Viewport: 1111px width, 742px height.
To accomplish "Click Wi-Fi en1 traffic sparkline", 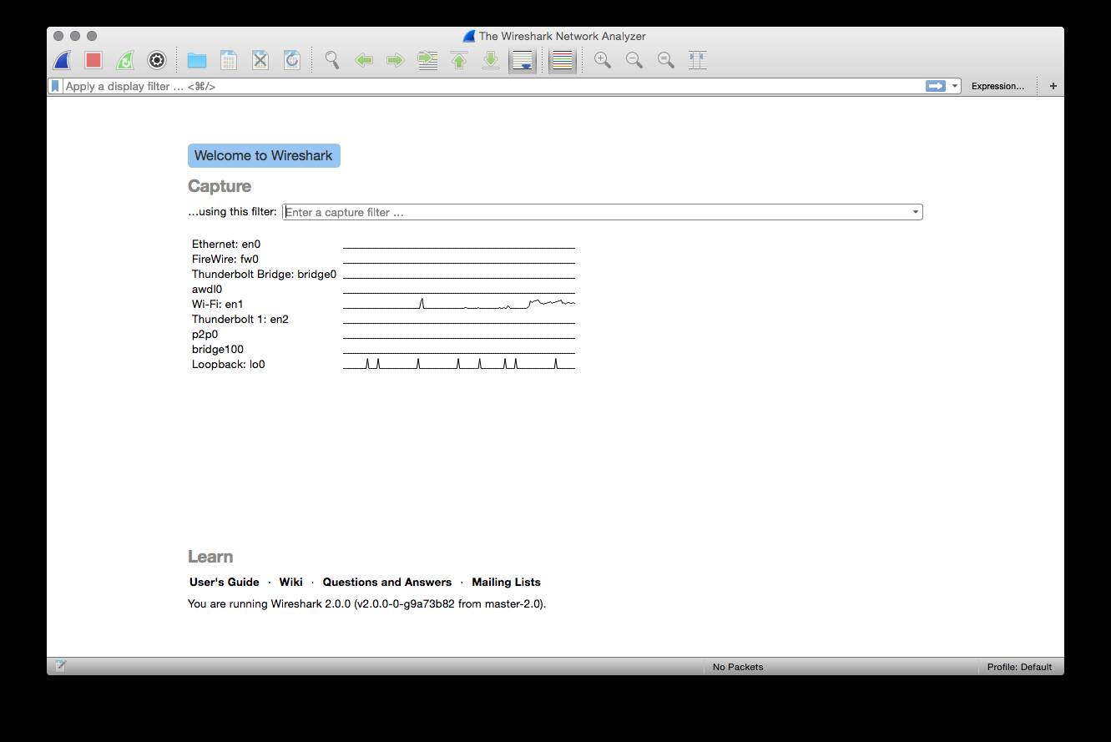I will [459, 304].
